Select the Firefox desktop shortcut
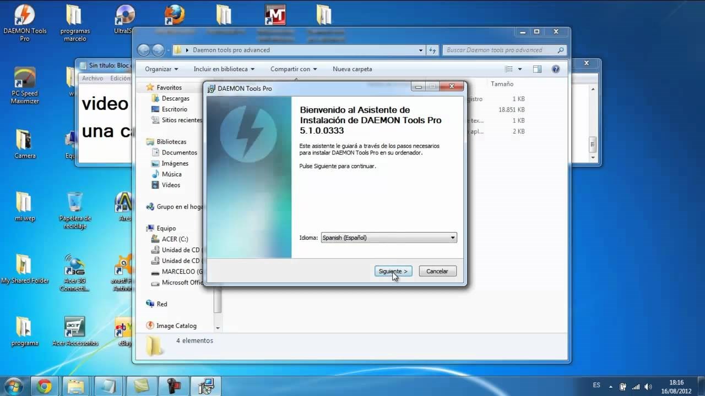Image resolution: width=705 pixels, height=396 pixels. tap(174, 15)
